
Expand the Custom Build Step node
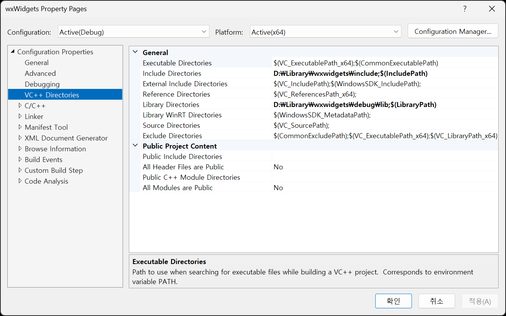[x=20, y=170]
